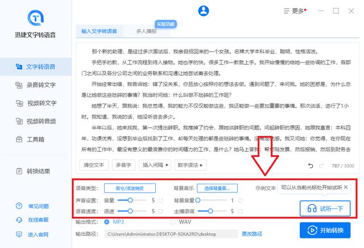Open 视频转音频 in the sidebar

tap(36, 121)
